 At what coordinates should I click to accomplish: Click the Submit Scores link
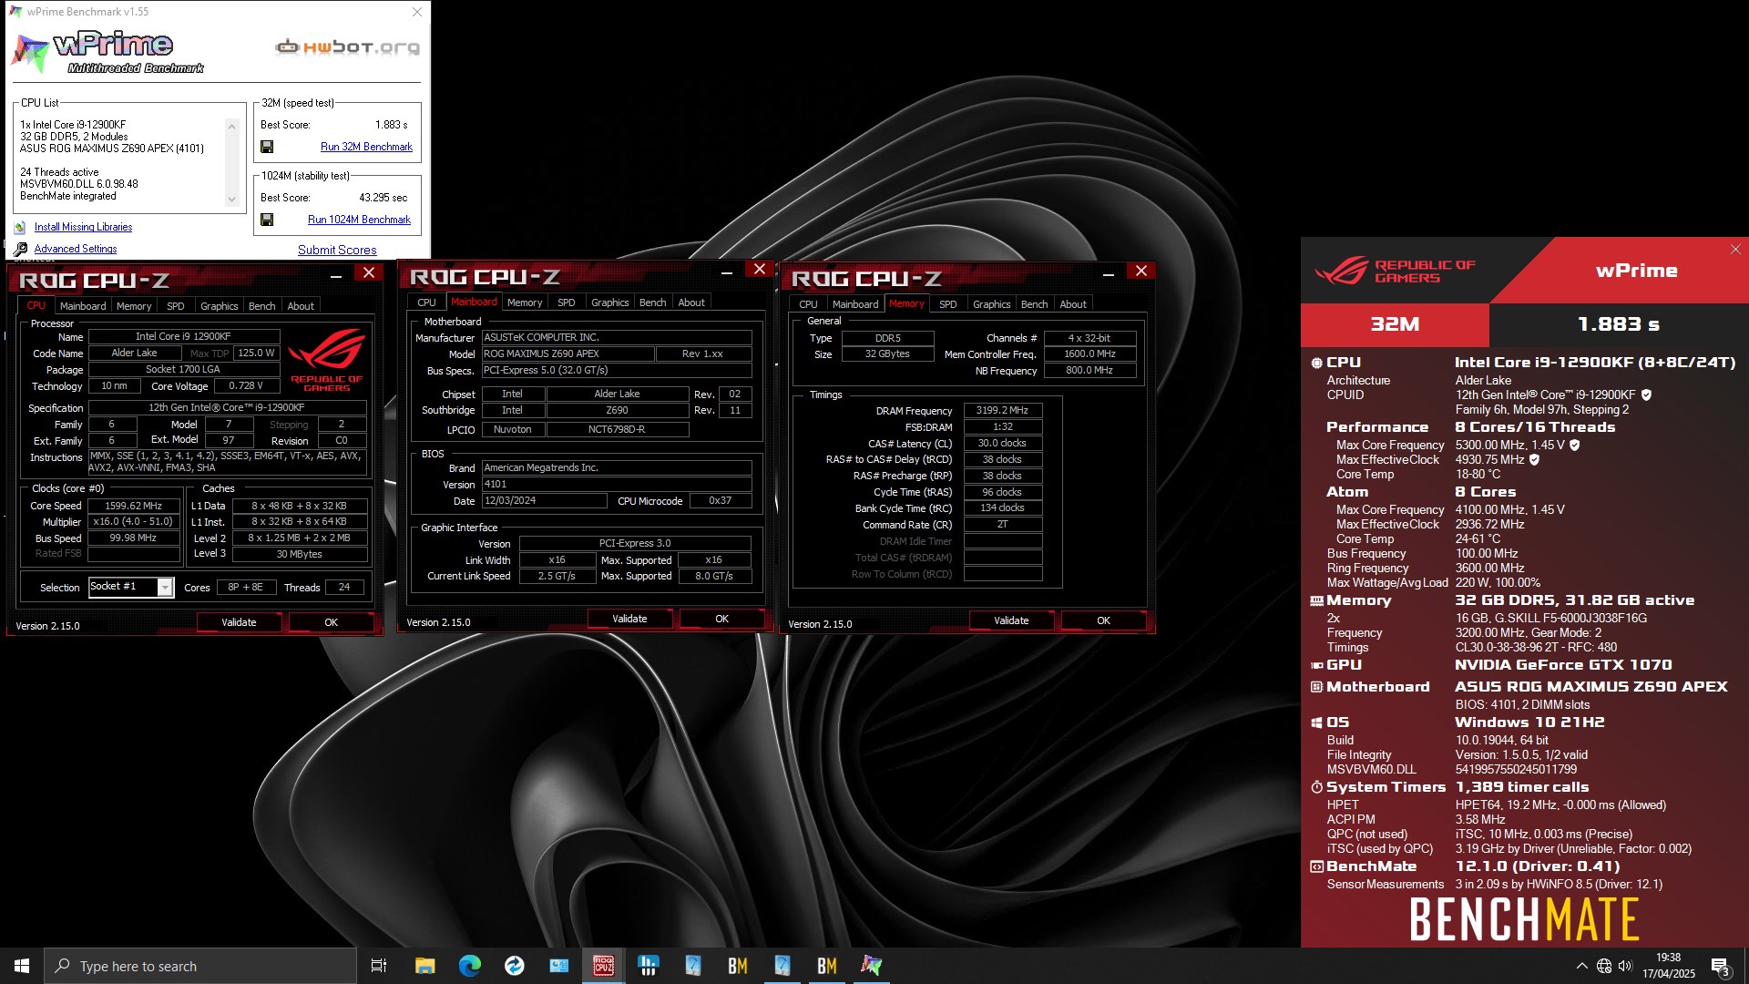point(337,250)
